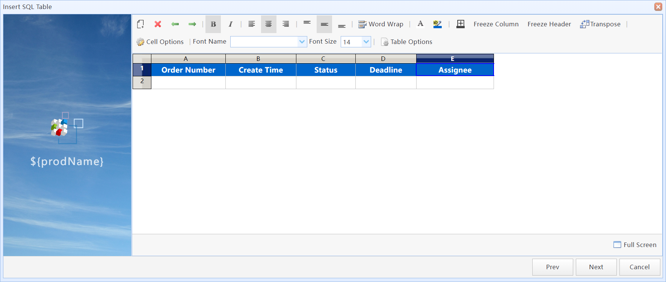Align cell text to the bottom
This screenshot has height=282, width=666.
pos(342,26)
